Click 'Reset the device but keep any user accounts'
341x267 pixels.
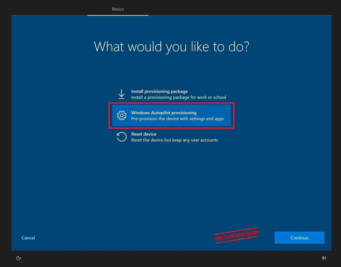coord(174,140)
